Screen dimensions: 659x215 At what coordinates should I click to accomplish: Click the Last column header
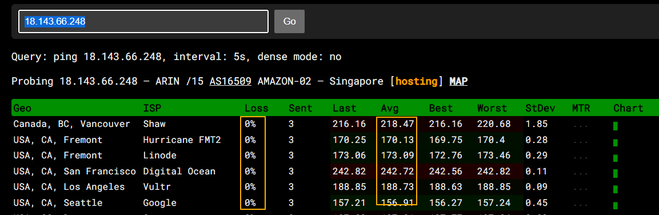[x=344, y=108]
